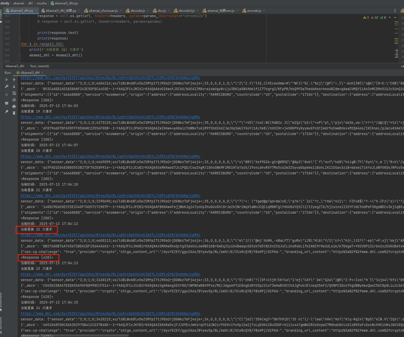The height and width of the screenshot is (337, 404).
Task: Click up arrow in Run console toolbar
Action: pyautogui.click(x=14, y=80)
